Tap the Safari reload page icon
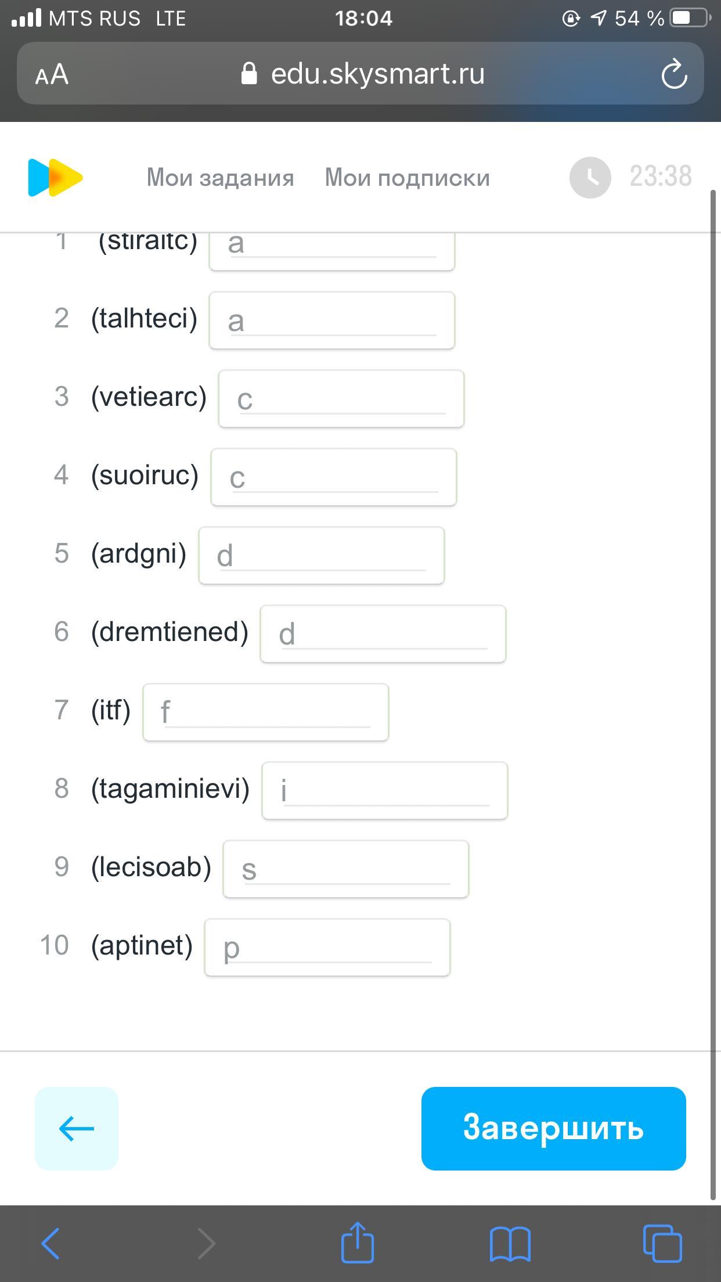Viewport: 721px width, 1282px height. [x=674, y=74]
